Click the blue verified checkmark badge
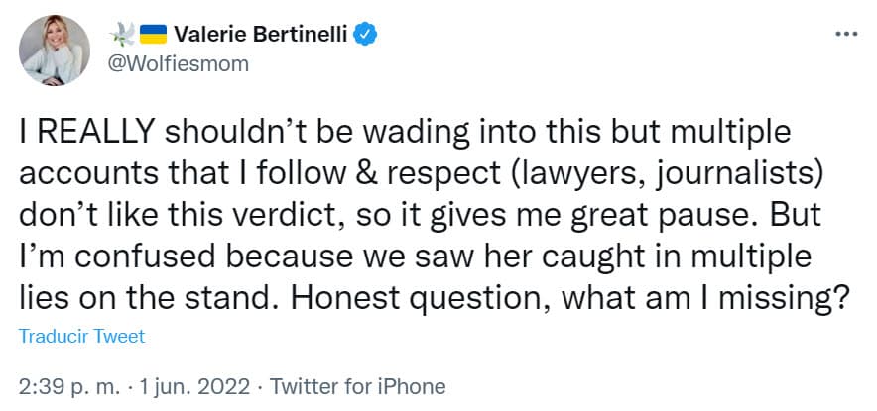The image size is (877, 411). 365,36
